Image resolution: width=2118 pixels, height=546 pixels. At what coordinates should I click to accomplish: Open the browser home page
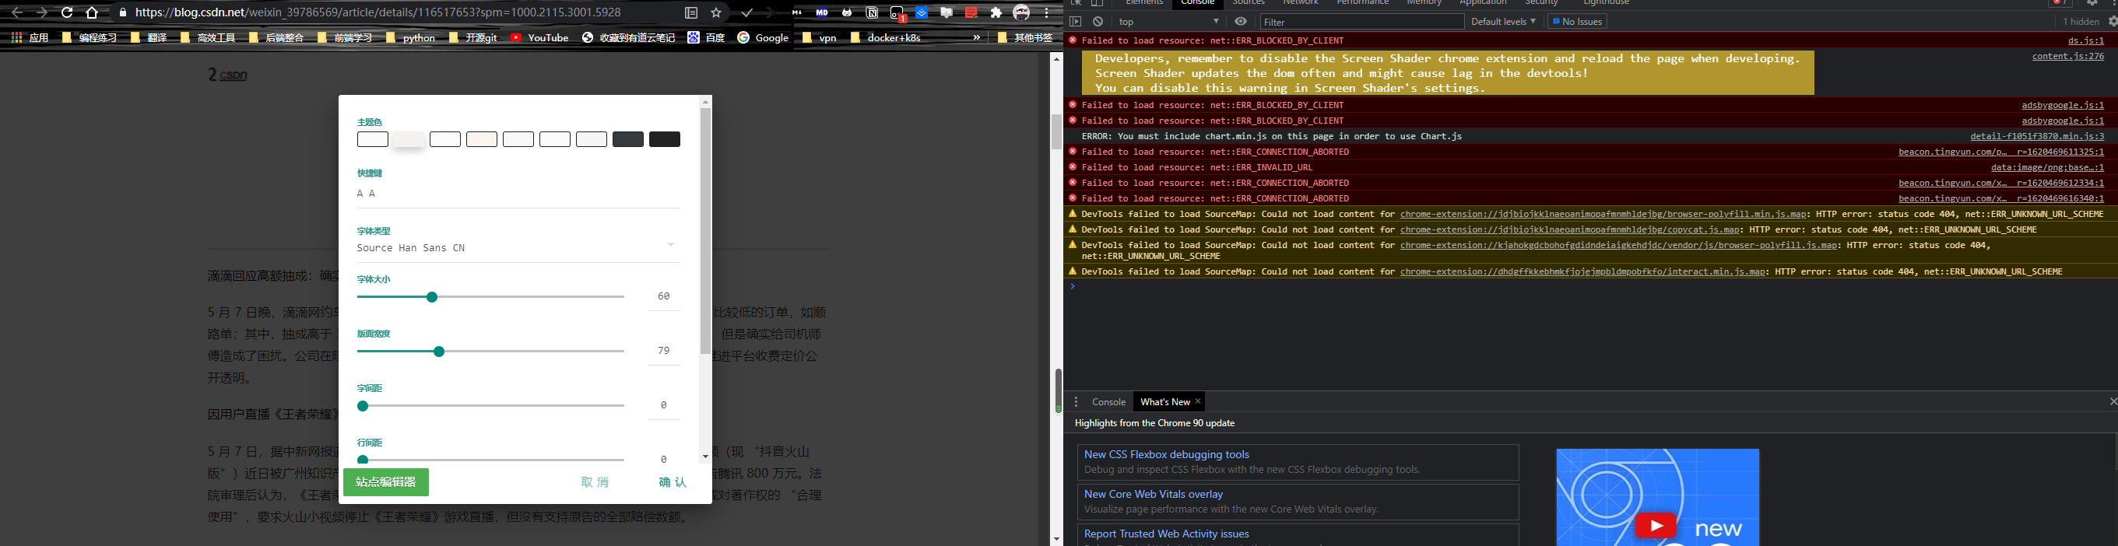tap(92, 13)
